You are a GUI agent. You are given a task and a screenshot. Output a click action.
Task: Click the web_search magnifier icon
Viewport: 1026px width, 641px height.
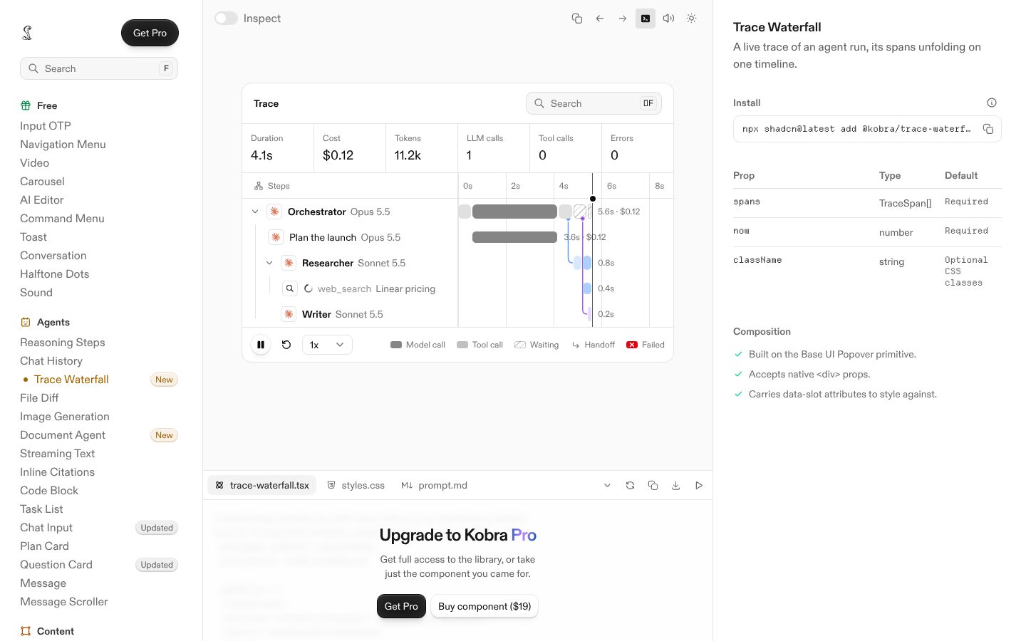tap(290, 288)
